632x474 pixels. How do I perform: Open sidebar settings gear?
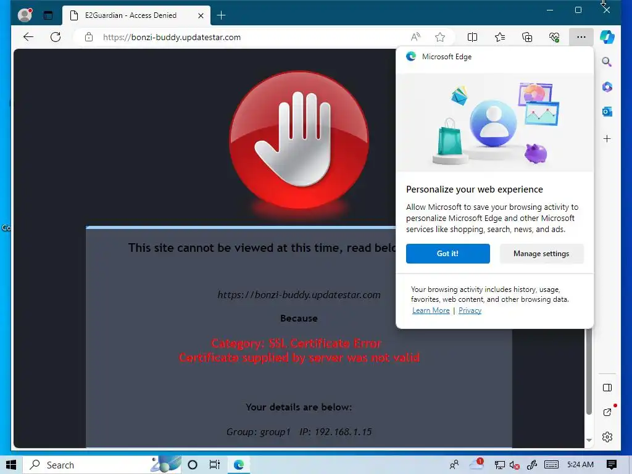coord(607,437)
